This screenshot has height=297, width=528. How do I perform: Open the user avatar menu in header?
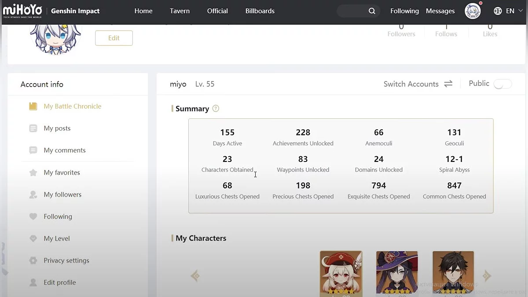coord(473,11)
